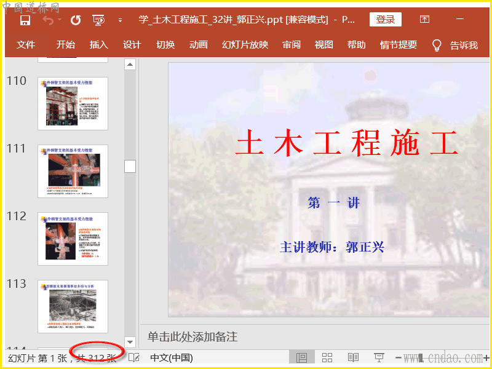Open the 视图 view tab
This screenshot has height=369, width=492.
[x=324, y=45]
